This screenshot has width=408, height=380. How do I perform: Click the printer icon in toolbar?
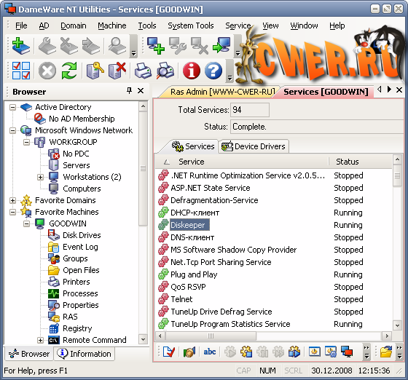tap(143, 71)
